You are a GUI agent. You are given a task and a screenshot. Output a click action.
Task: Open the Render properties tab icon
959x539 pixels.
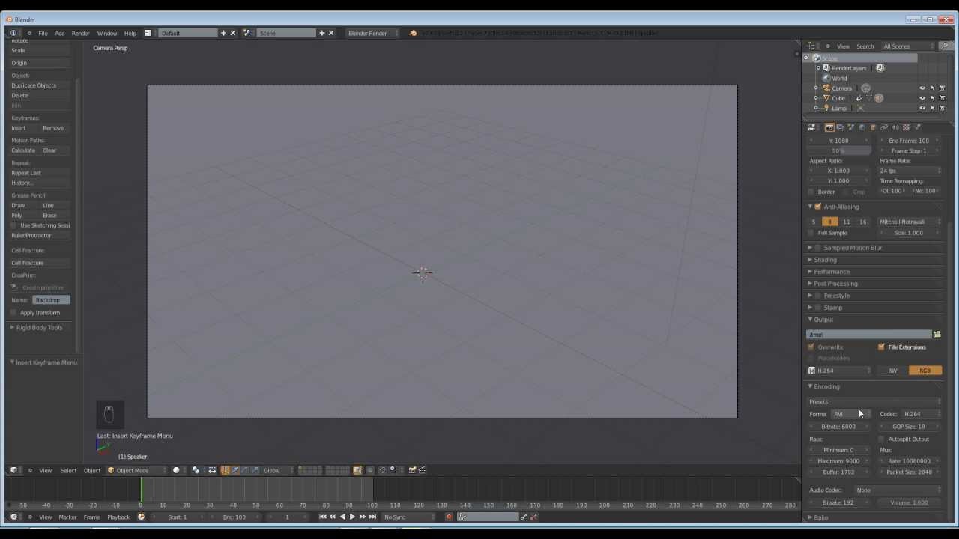829,127
